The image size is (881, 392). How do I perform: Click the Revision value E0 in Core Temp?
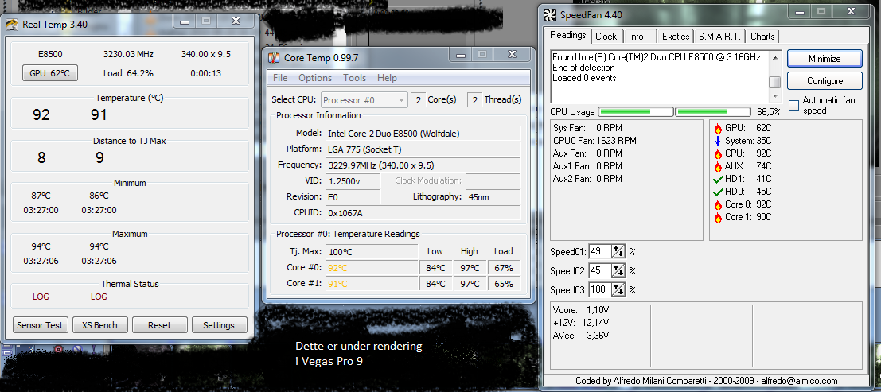353,196
